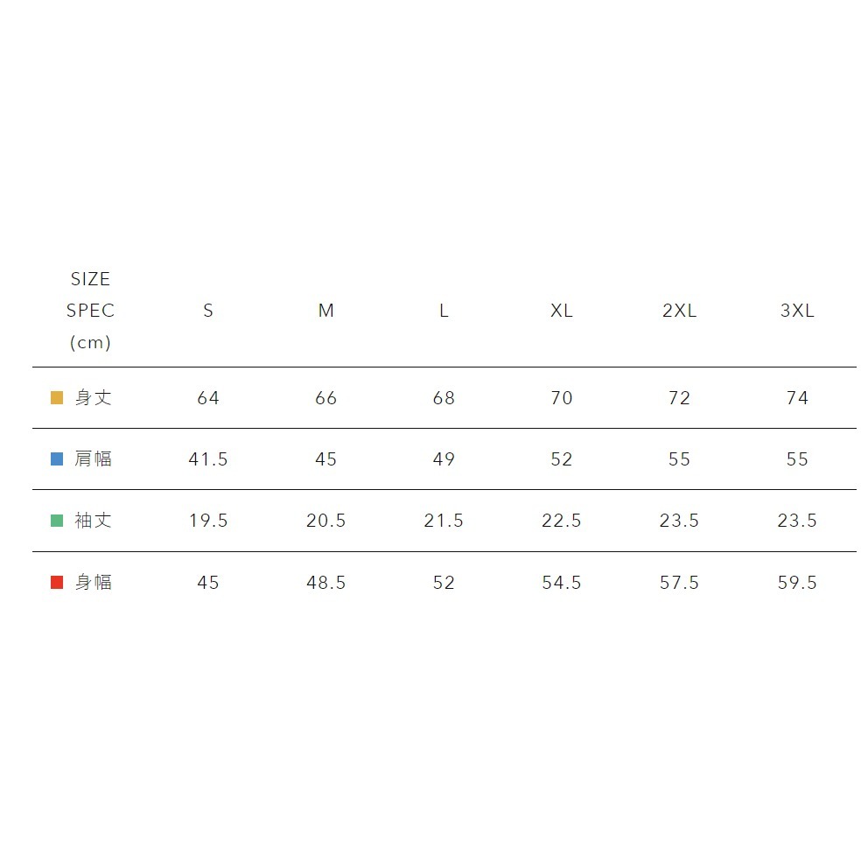Click the 肩幅 row label
Viewport: 868px width, 868px height.
(94, 459)
